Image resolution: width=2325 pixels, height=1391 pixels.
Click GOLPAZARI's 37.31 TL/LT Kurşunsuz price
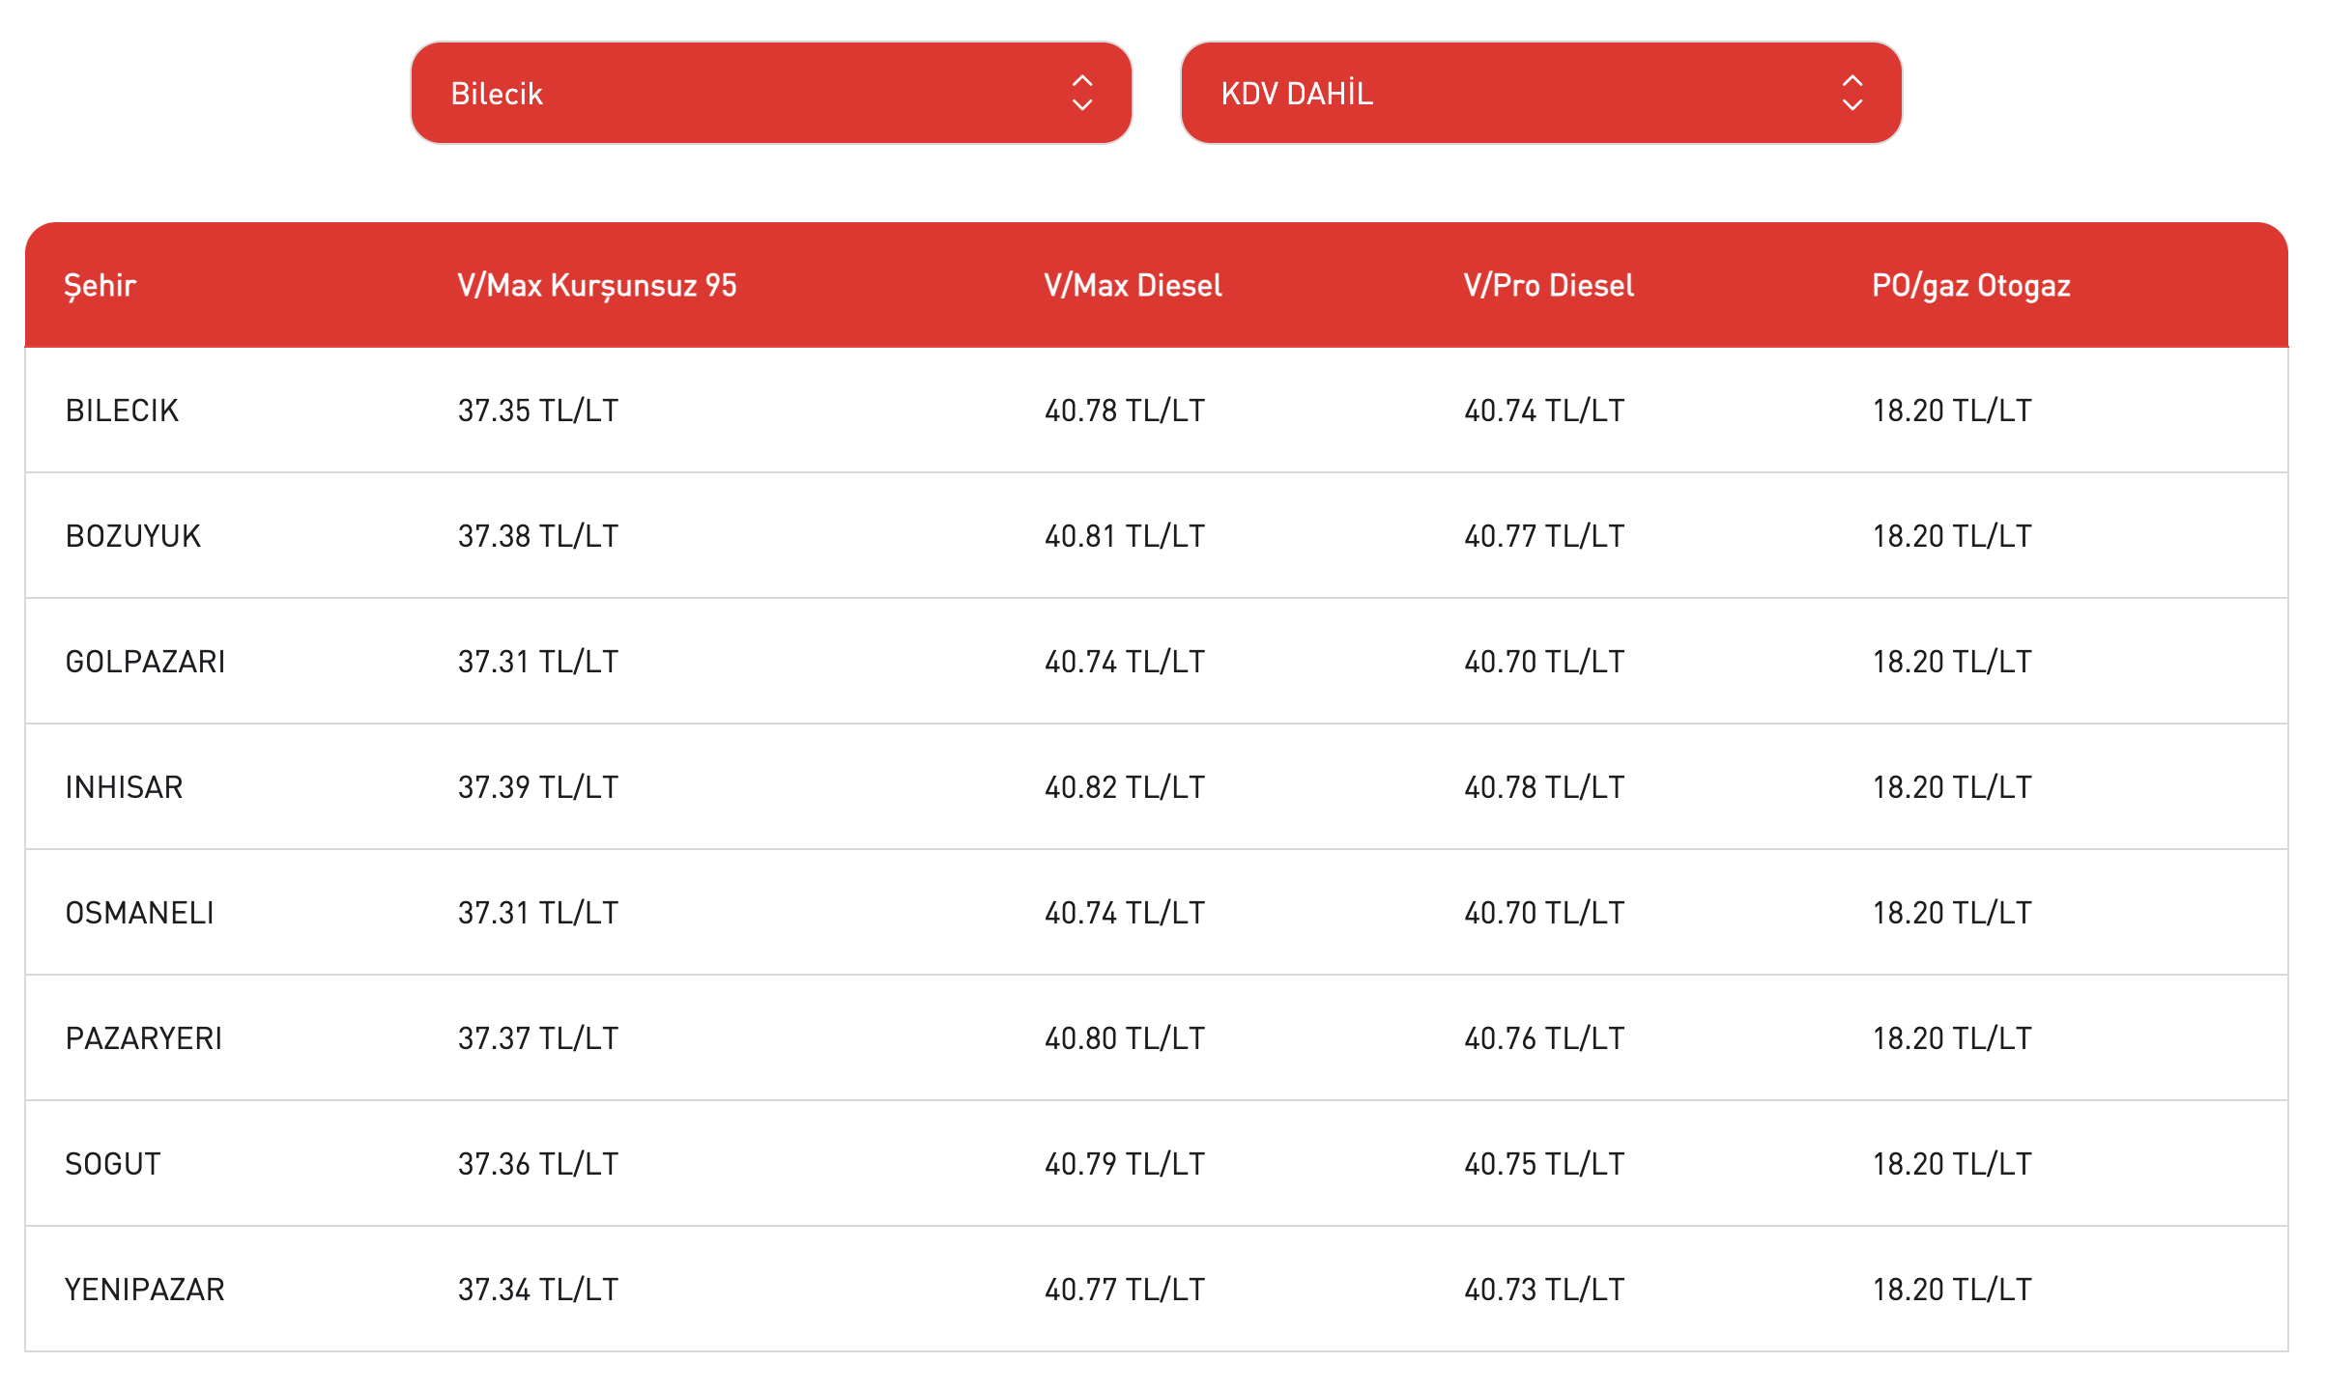538,662
